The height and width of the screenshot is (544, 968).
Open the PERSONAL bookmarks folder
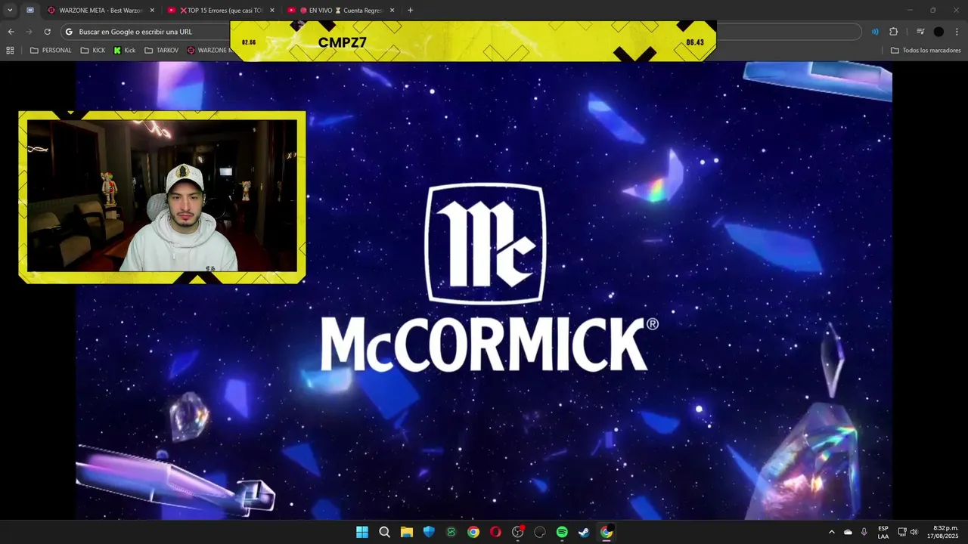pyautogui.click(x=51, y=51)
